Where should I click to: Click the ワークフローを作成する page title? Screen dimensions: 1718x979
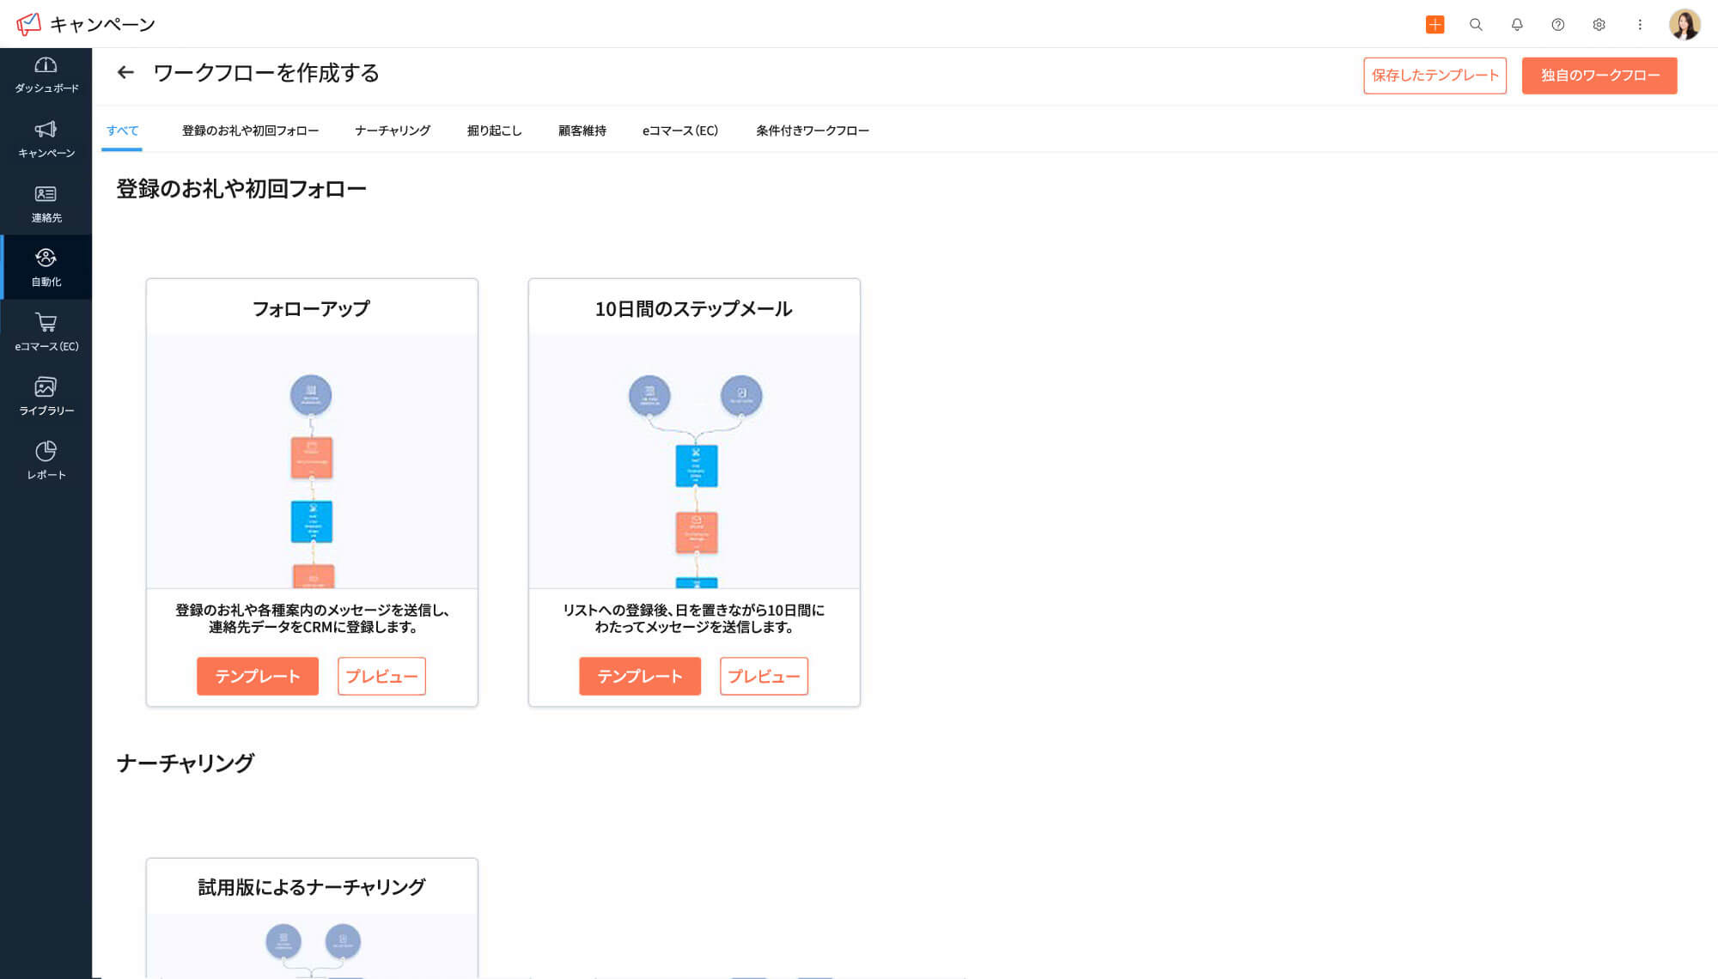(x=266, y=73)
